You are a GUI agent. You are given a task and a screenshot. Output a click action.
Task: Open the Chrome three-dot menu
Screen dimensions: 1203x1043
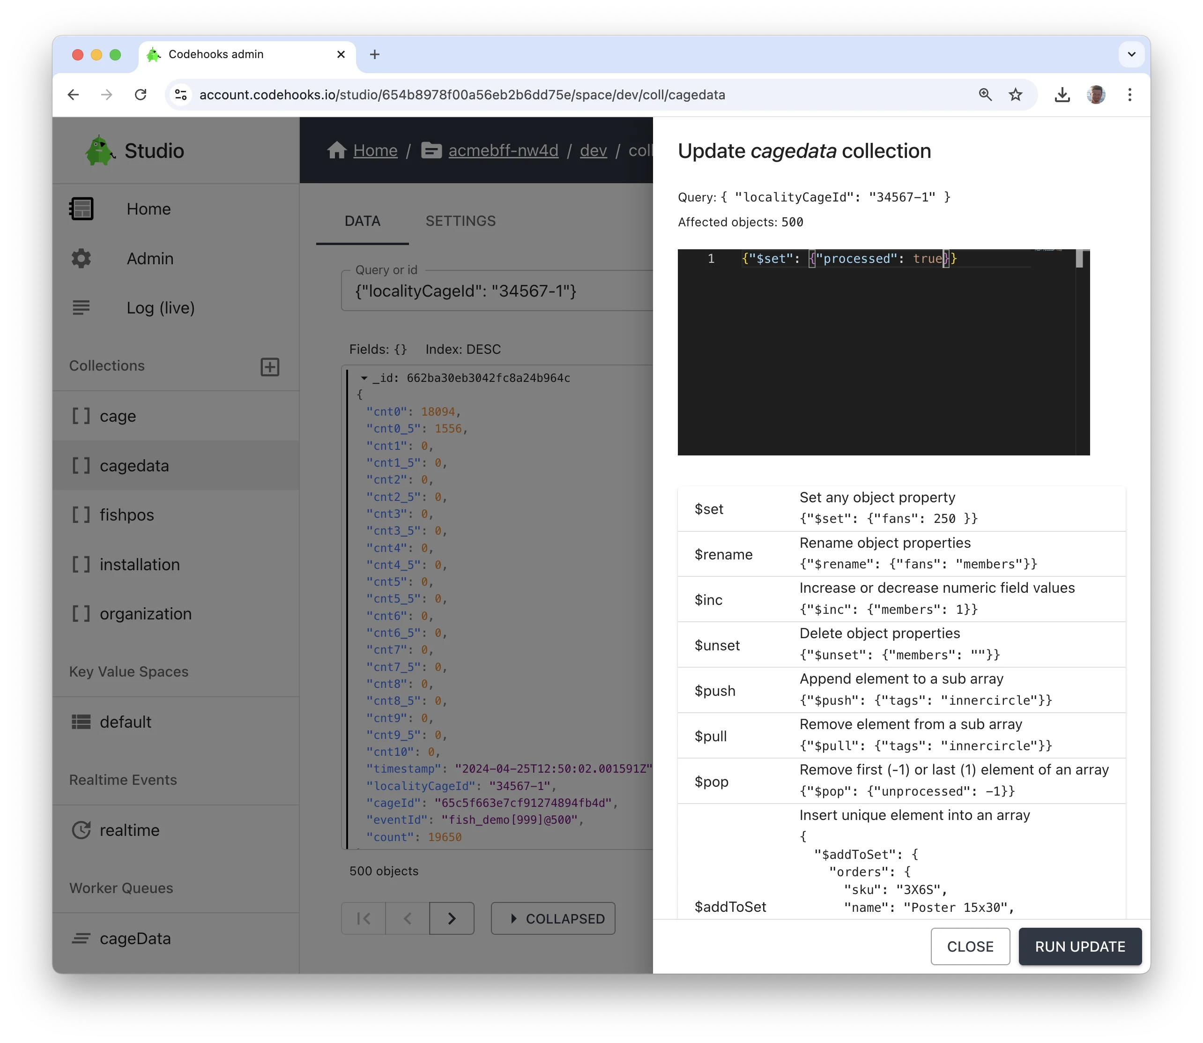[1129, 94]
